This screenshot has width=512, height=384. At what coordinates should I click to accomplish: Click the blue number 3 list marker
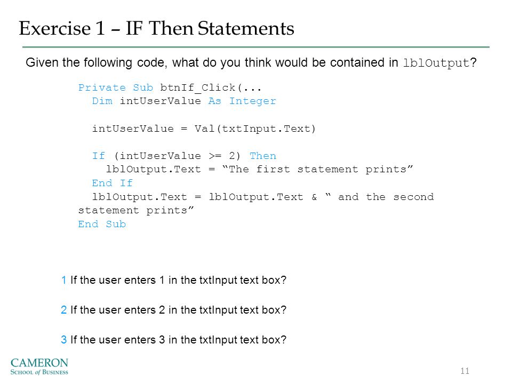click(64, 340)
